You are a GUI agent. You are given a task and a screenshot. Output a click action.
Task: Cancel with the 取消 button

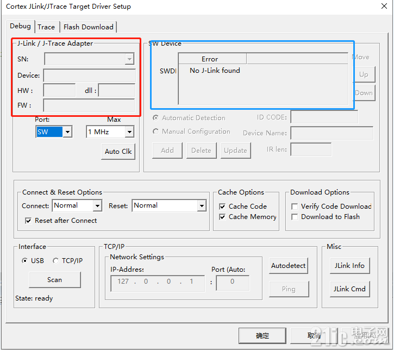point(314,335)
